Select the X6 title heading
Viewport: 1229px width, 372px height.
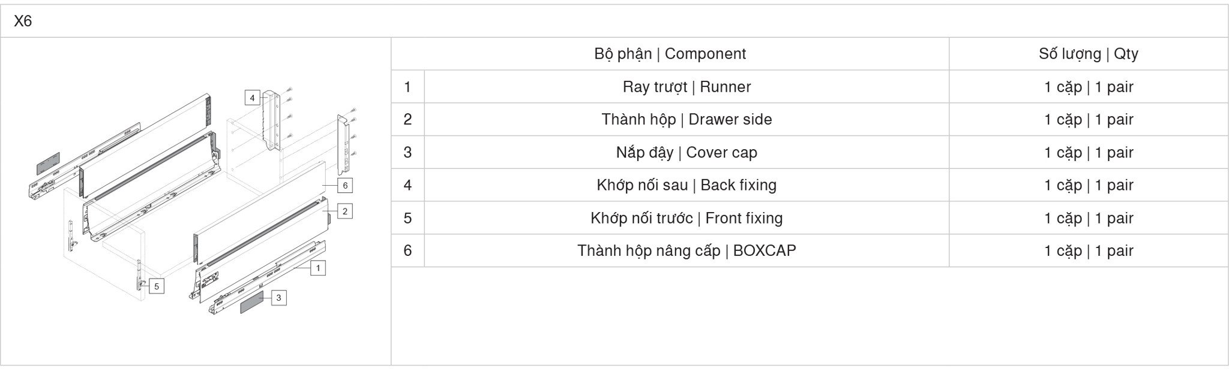(x=23, y=22)
